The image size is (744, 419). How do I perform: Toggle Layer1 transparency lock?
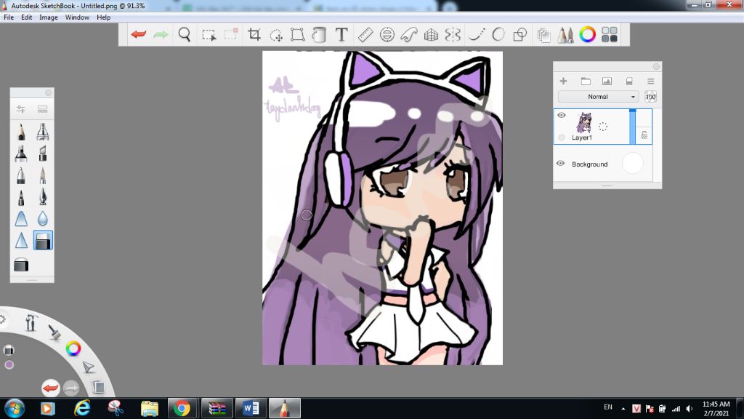644,135
